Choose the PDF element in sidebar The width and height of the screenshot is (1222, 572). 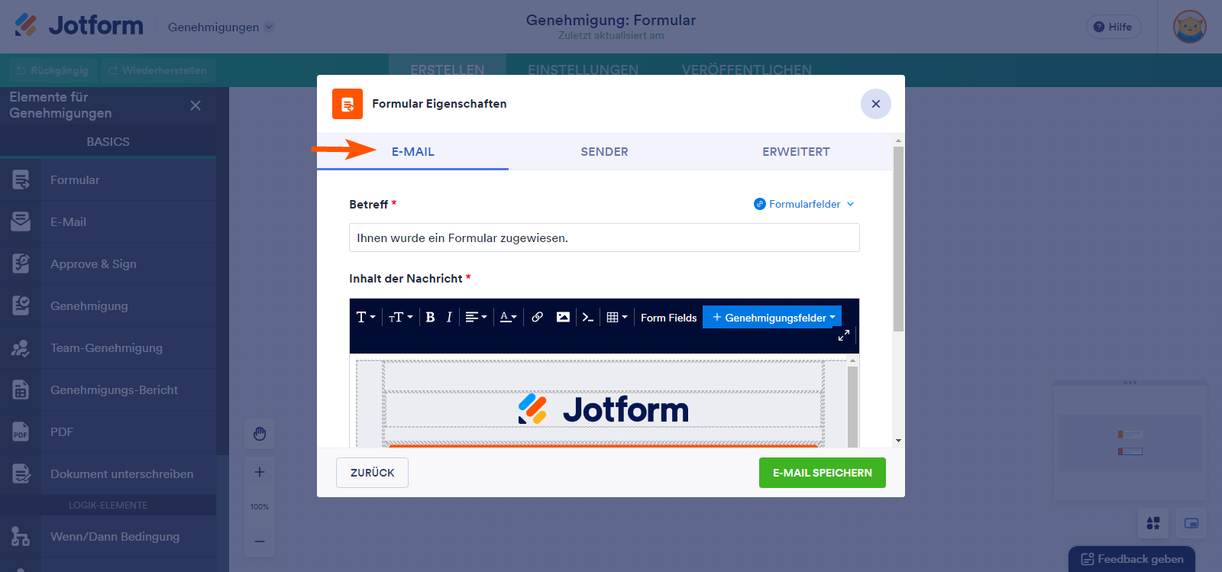pos(108,431)
